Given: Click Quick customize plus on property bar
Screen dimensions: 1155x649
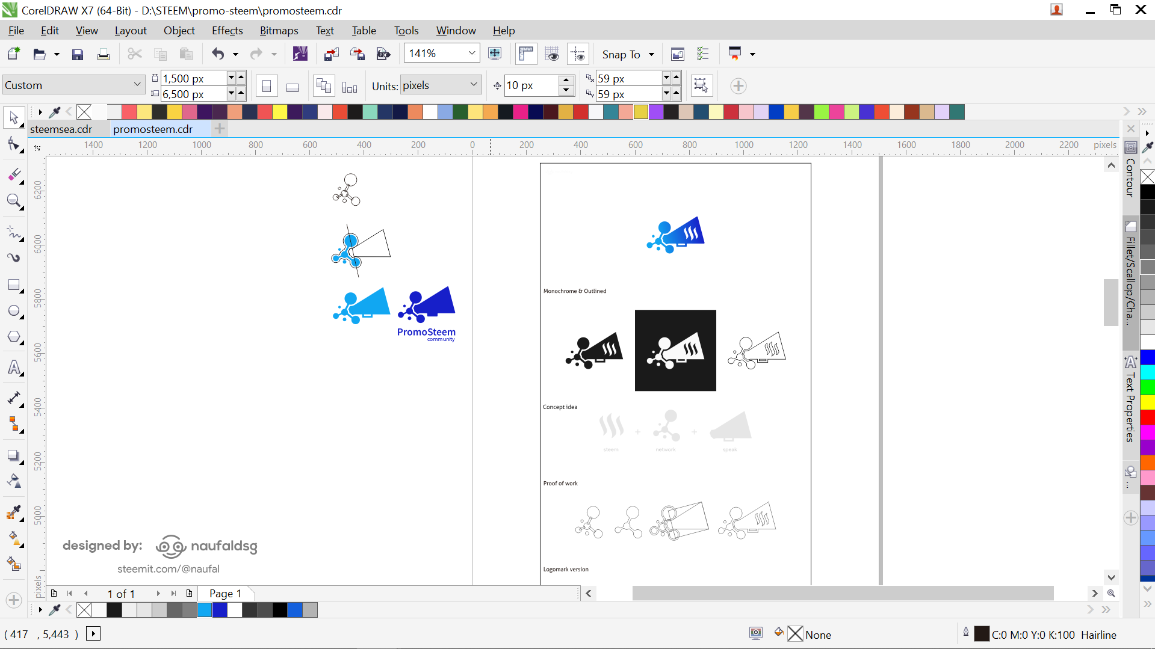Looking at the screenshot, I should [x=739, y=86].
